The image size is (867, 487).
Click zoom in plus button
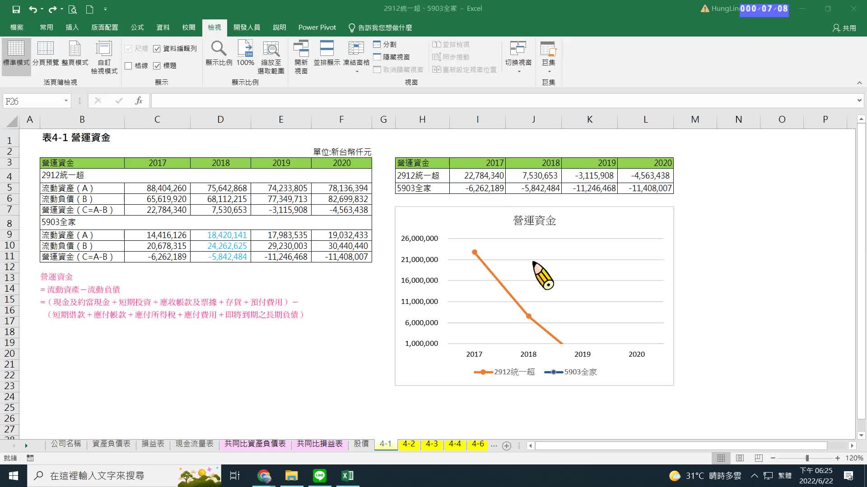838,458
